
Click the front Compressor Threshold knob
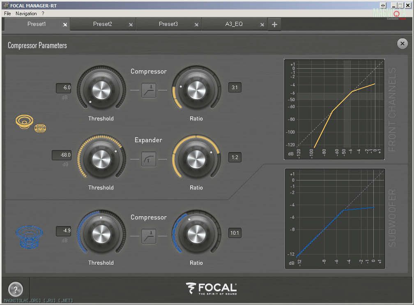point(101,90)
